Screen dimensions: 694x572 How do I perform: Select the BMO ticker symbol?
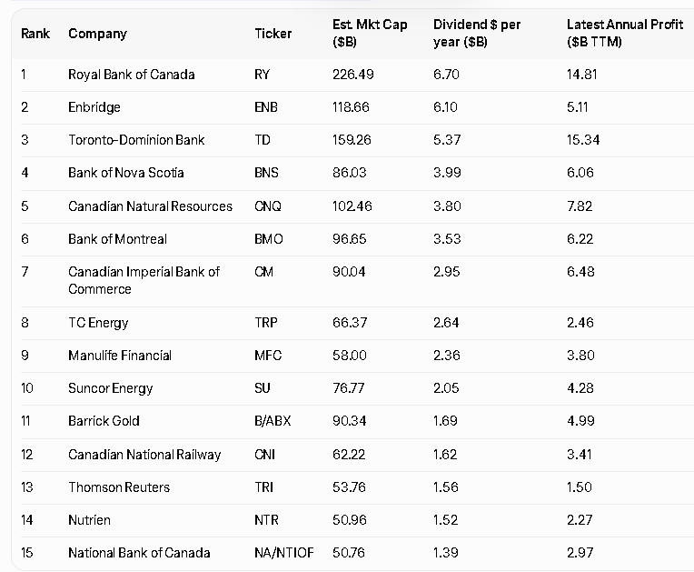tap(269, 239)
